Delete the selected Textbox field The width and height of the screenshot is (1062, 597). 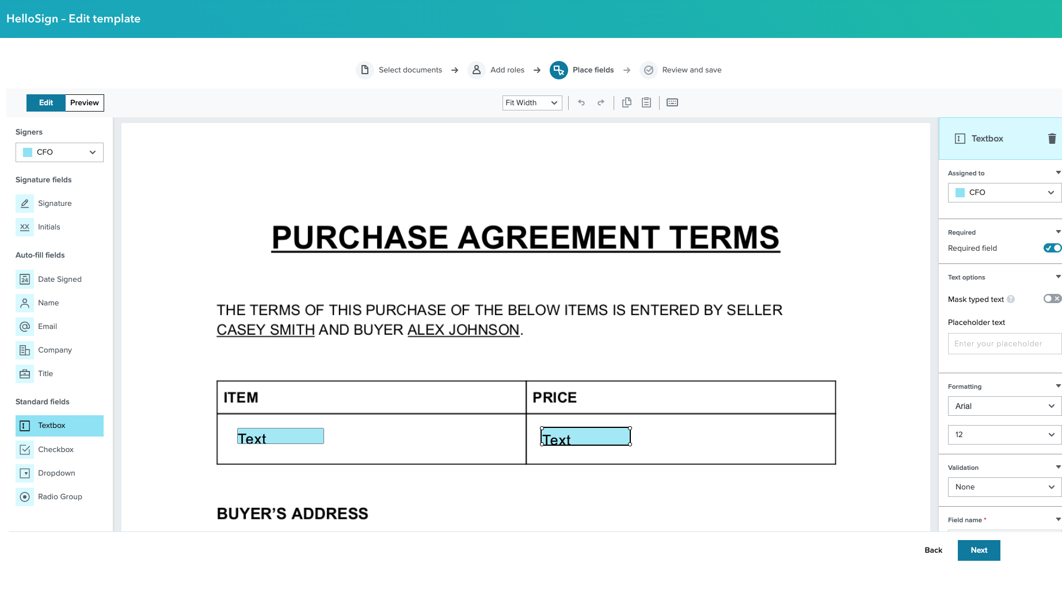[x=1052, y=138]
